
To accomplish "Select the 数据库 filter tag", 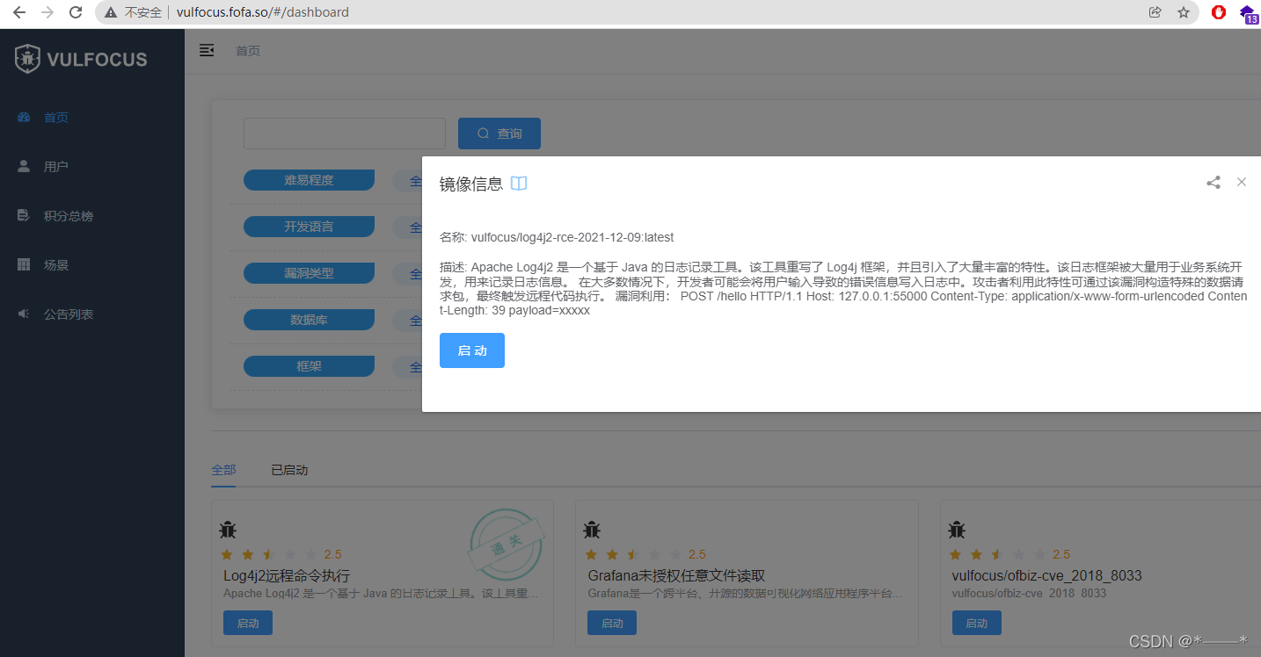I will pyautogui.click(x=309, y=320).
